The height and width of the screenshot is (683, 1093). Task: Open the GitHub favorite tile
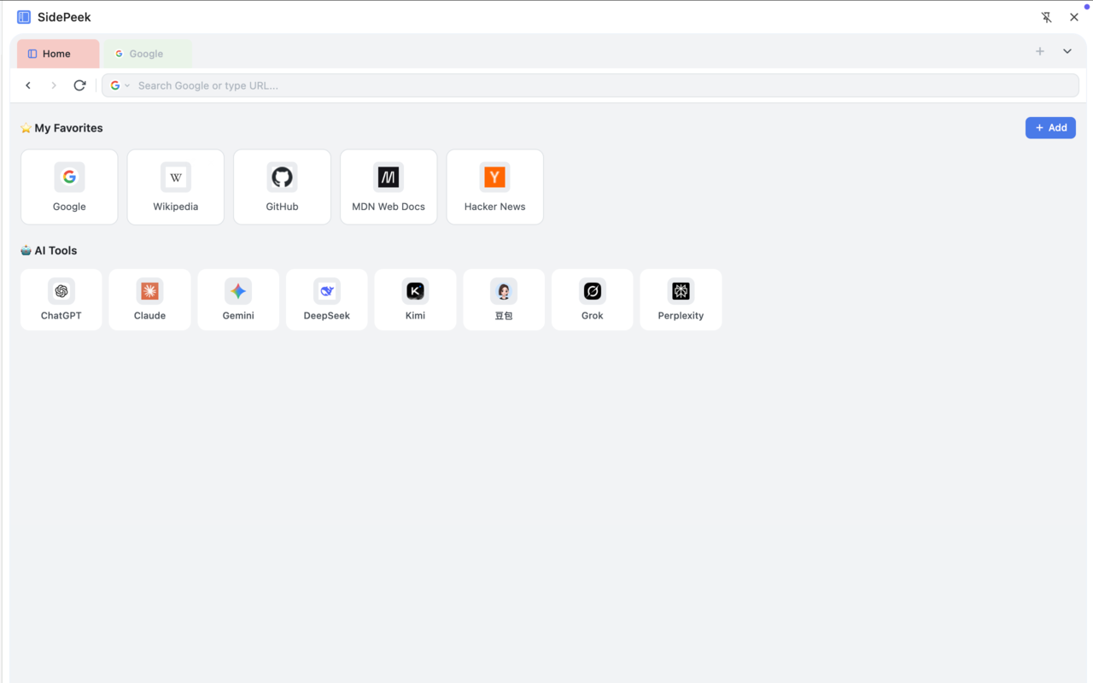pyautogui.click(x=282, y=187)
